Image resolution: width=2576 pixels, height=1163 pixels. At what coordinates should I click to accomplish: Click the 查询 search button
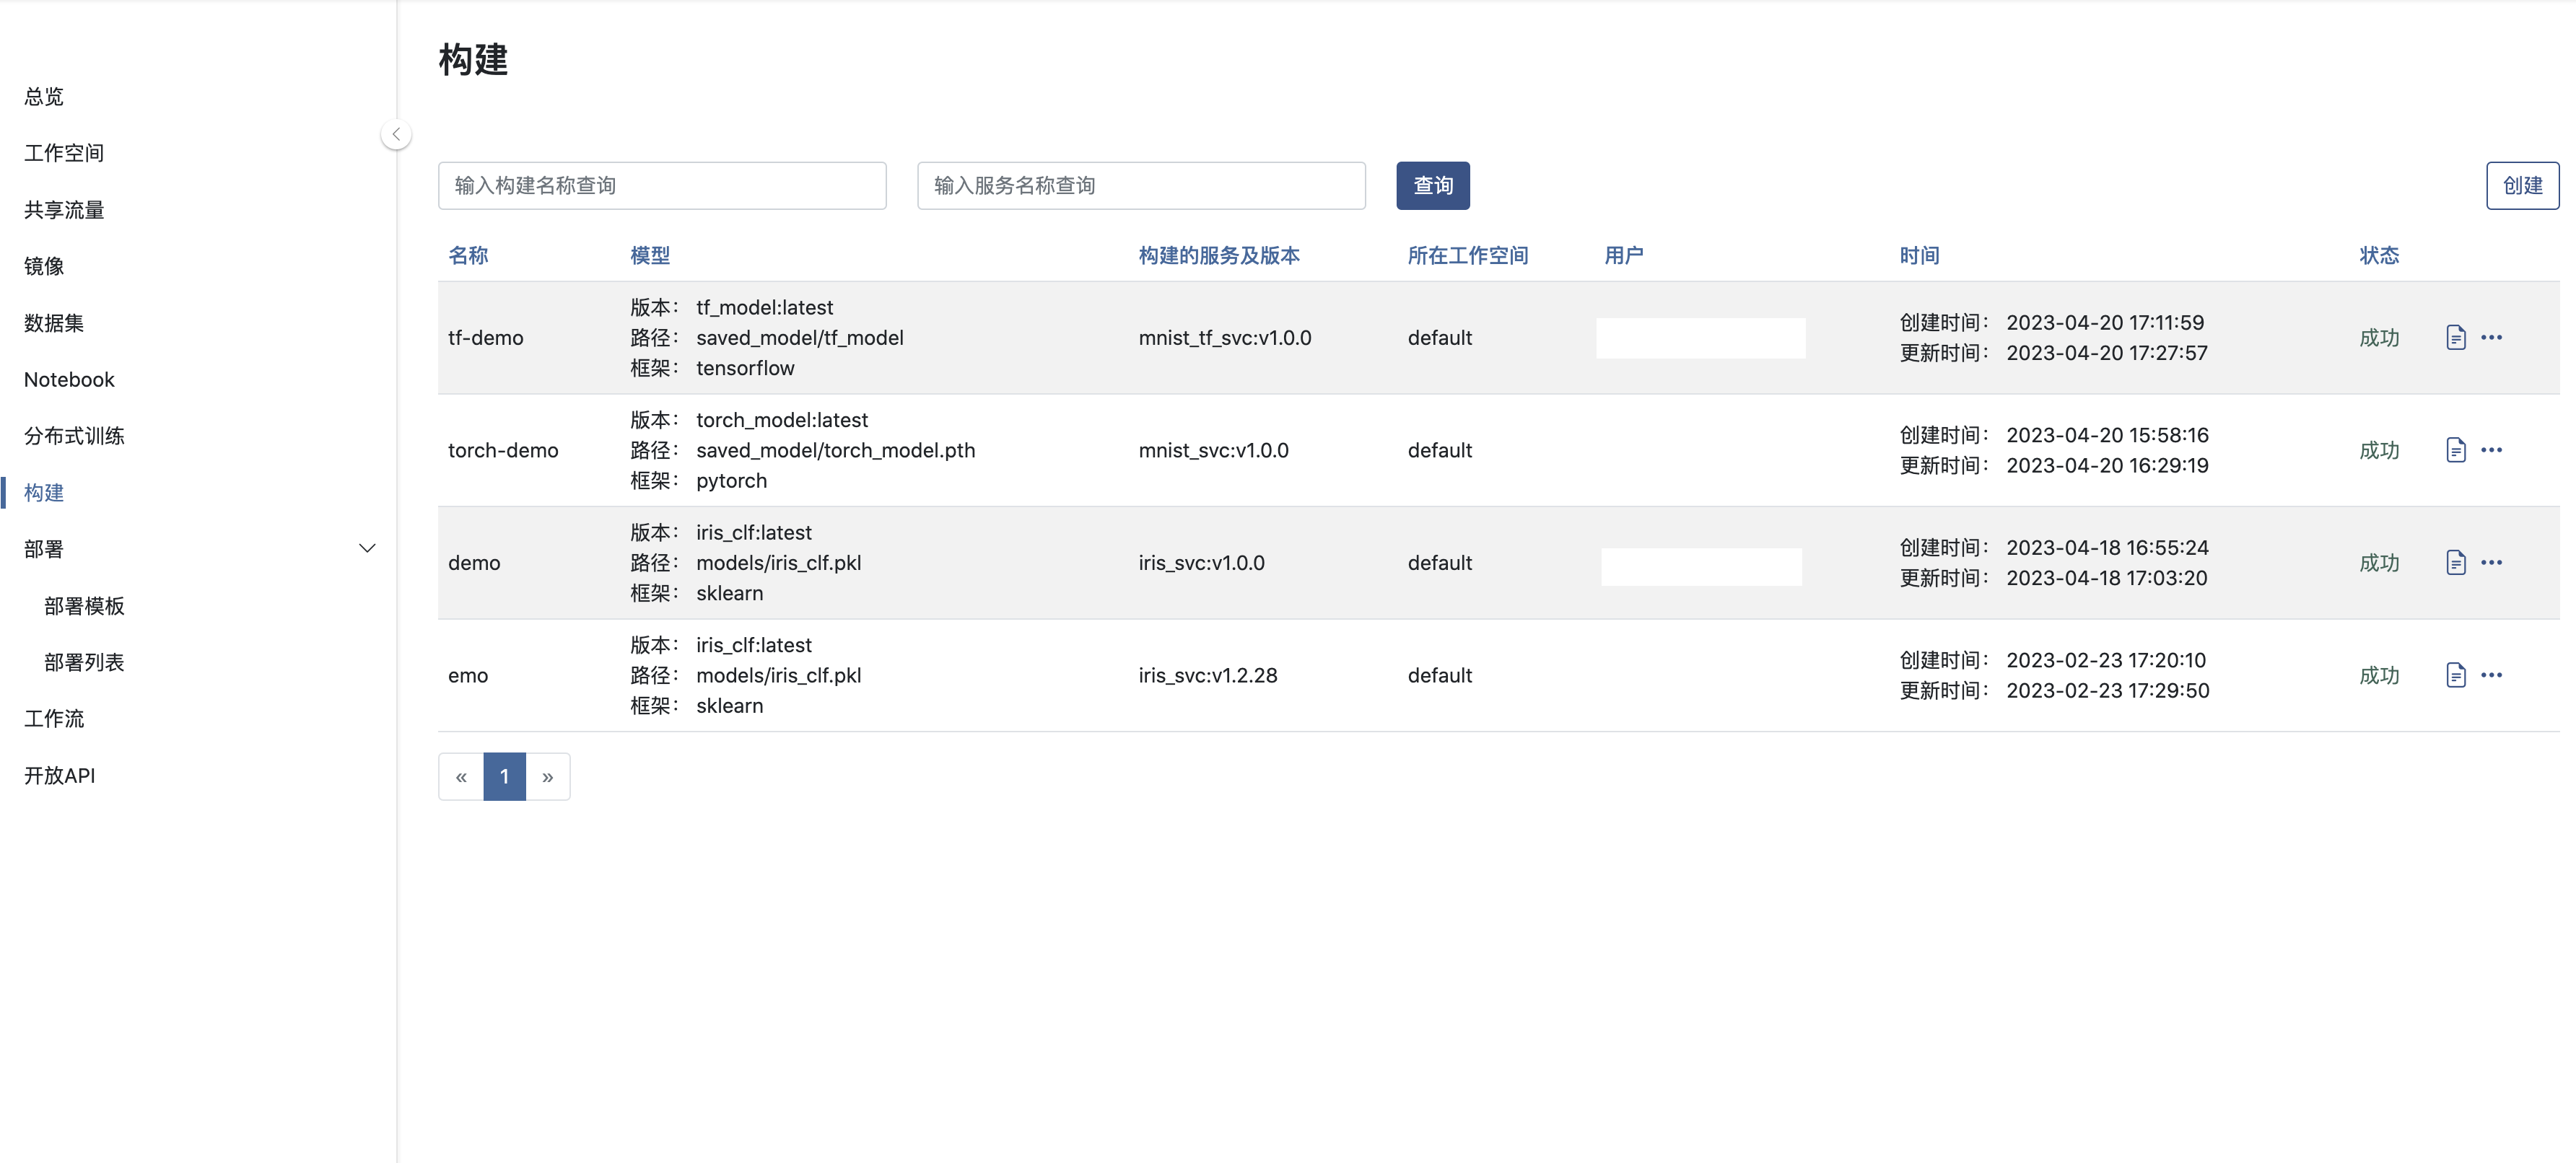pos(1432,185)
